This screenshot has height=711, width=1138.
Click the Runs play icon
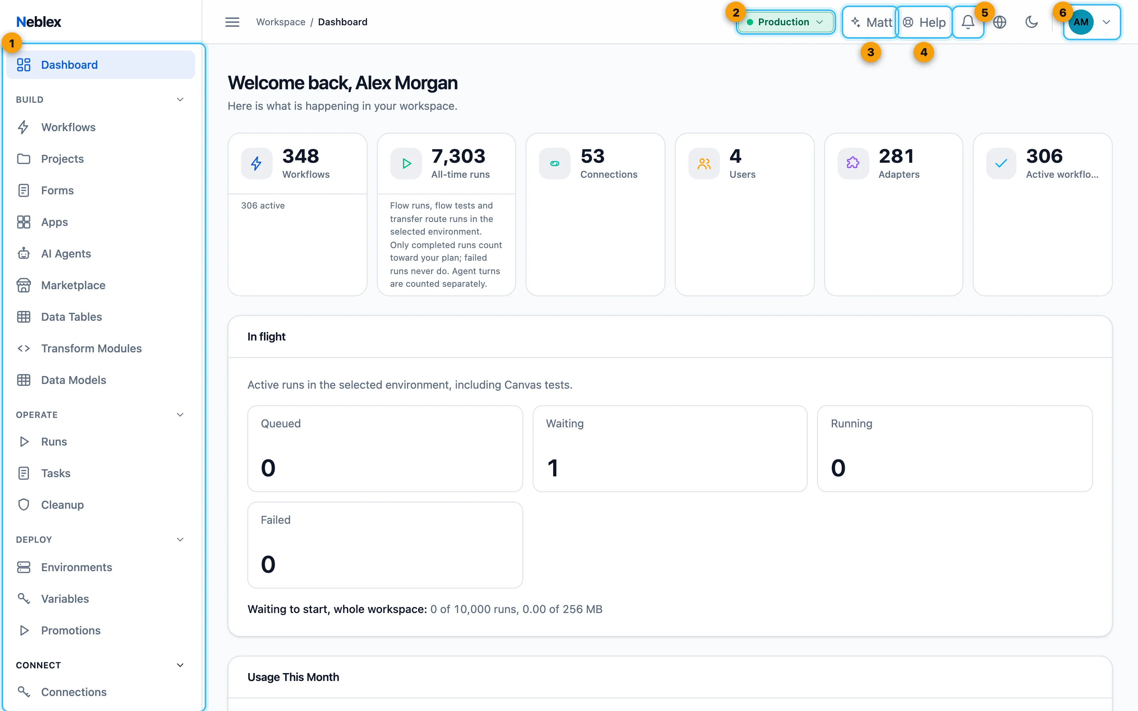point(24,442)
